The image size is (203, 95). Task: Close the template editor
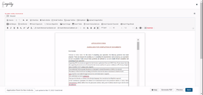197,5
